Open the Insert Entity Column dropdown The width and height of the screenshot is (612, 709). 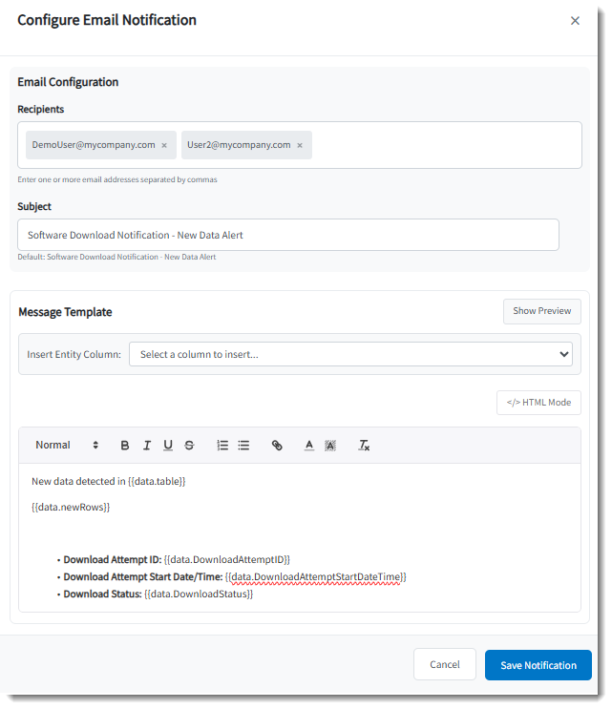[x=350, y=354]
